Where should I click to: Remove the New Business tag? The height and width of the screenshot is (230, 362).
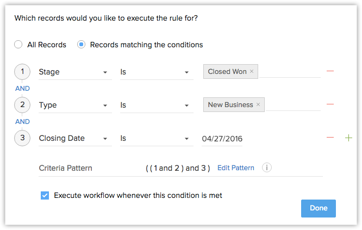click(258, 105)
